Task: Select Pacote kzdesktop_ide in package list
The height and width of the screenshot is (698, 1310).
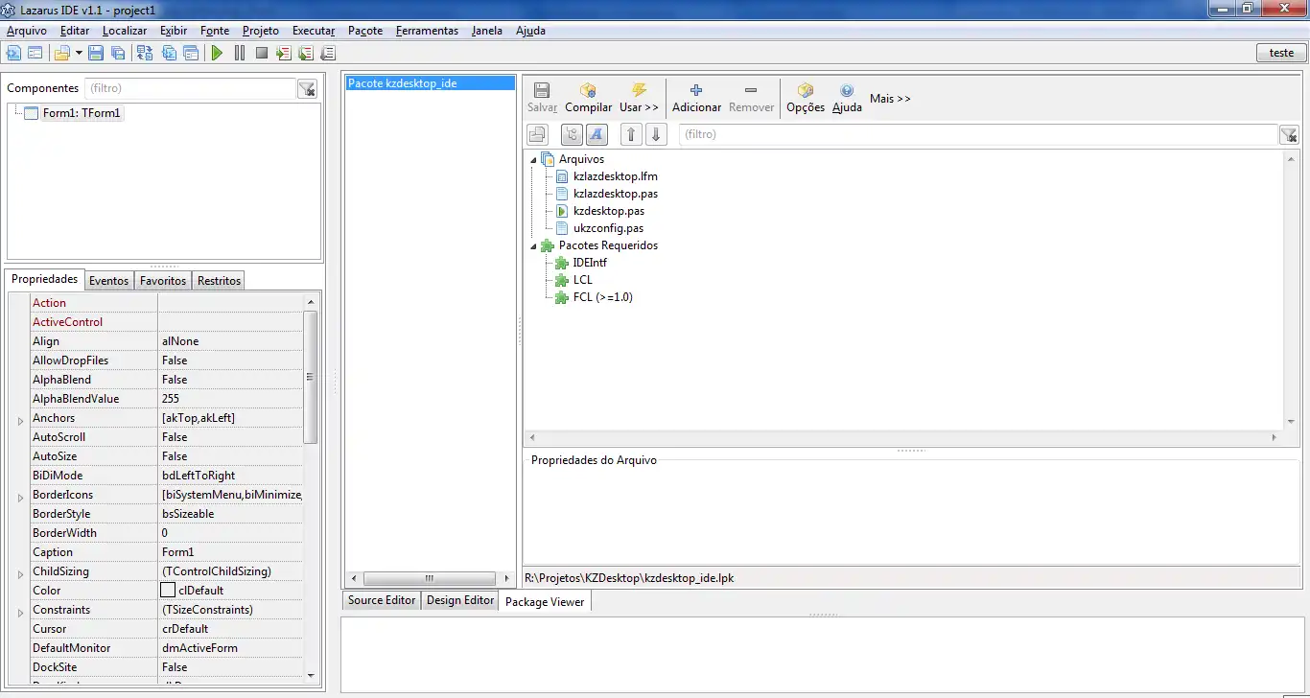Action: tap(430, 83)
